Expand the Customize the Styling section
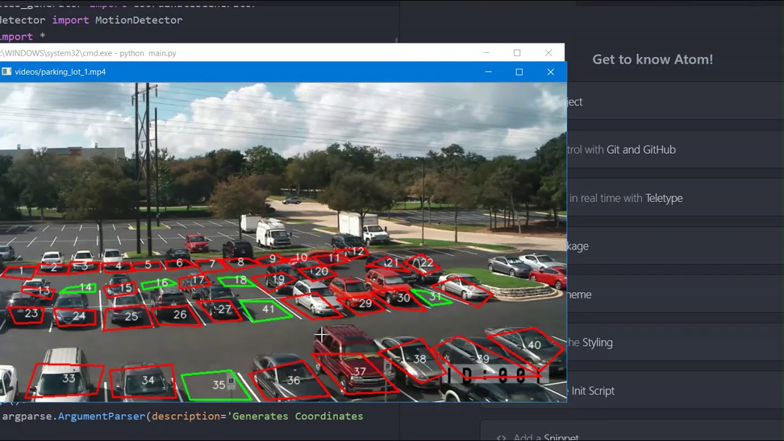 (x=675, y=342)
